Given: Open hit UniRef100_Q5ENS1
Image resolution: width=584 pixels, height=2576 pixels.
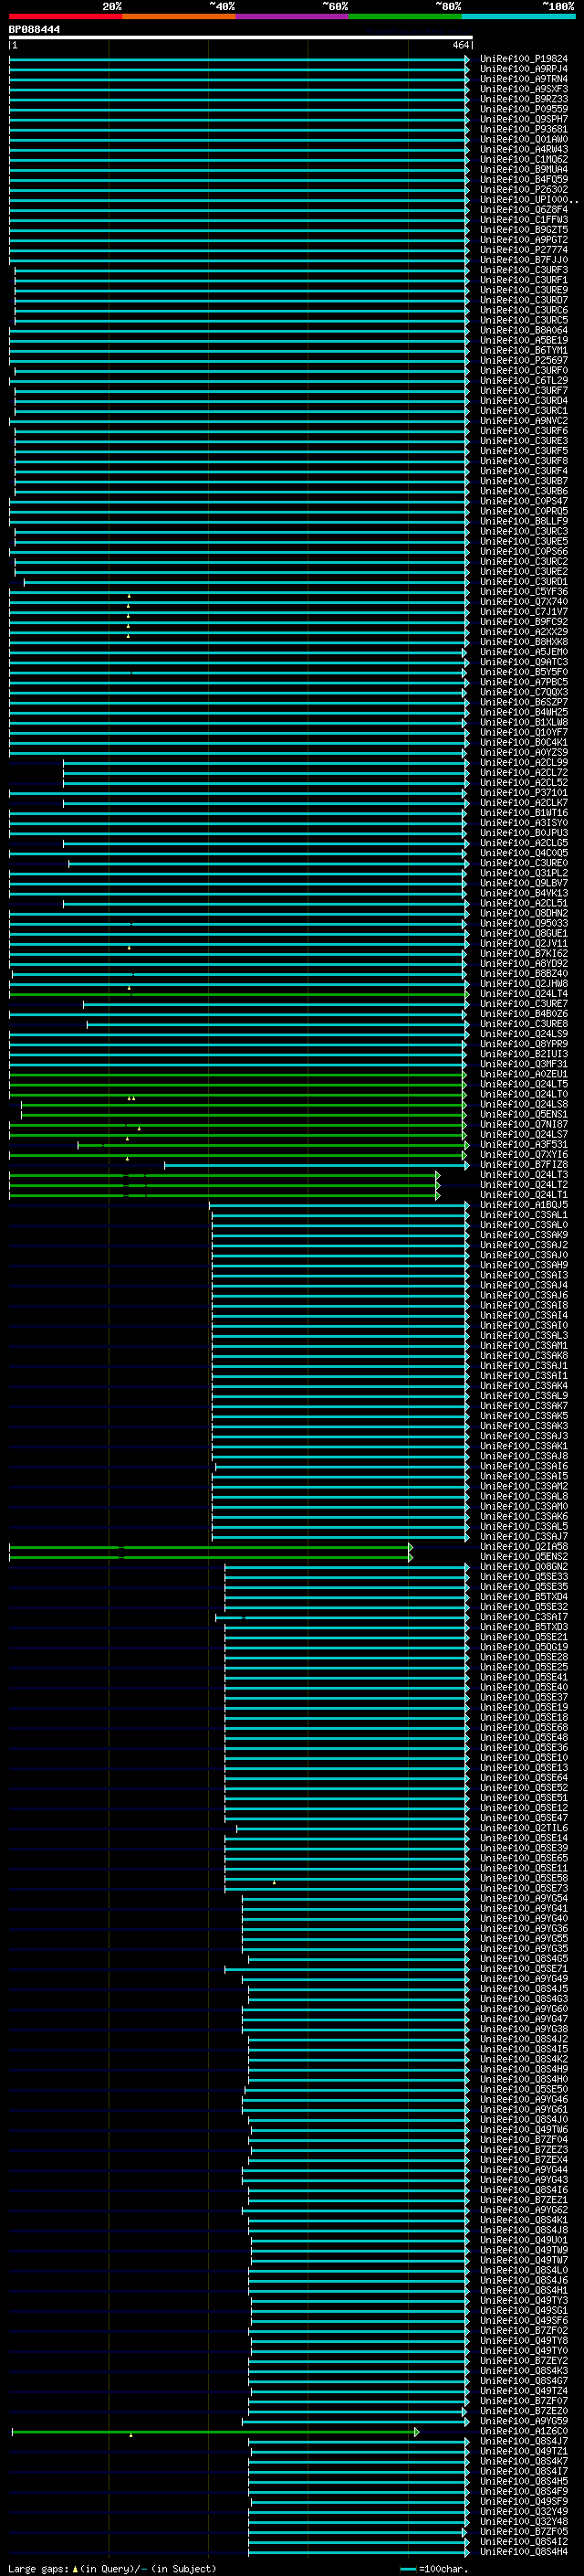Looking at the screenshot, I should (x=523, y=1114).
